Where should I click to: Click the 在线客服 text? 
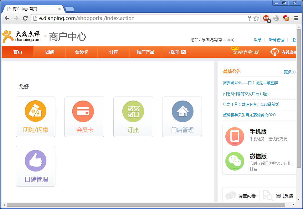pyautogui.click(x=289, y=52)
